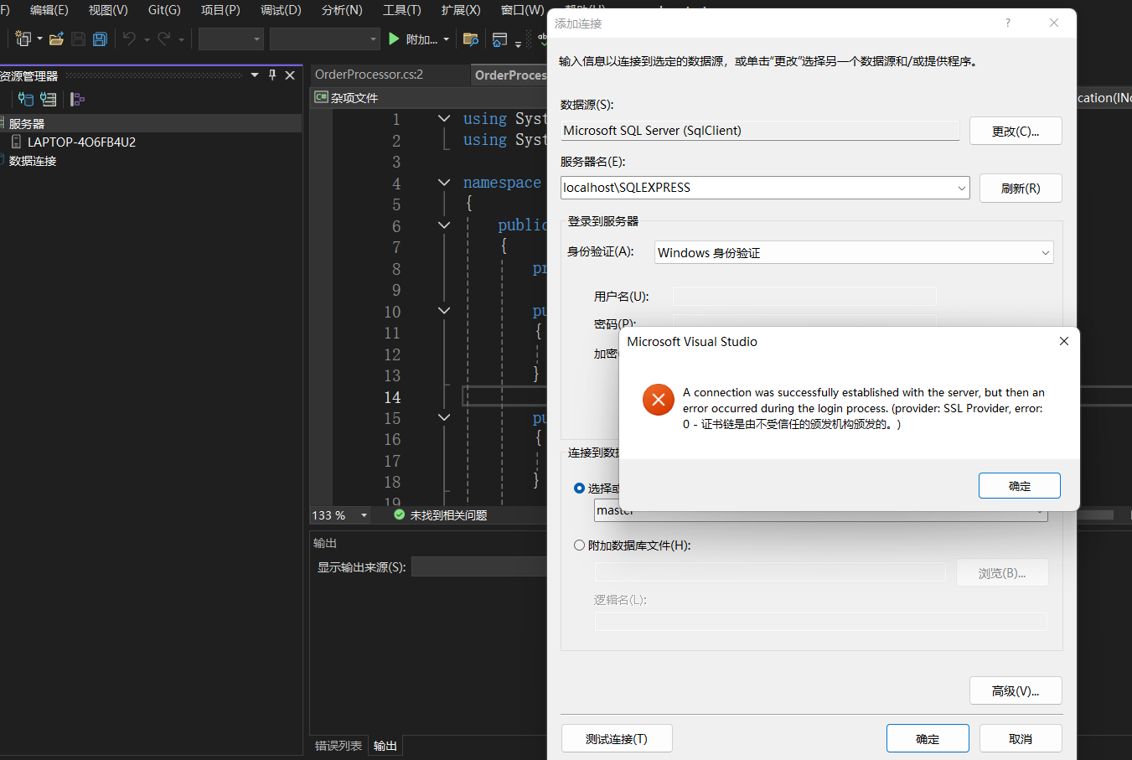1132x760 pixels.
Task: Click the Open File folder icon
Action: click(57, 39)
